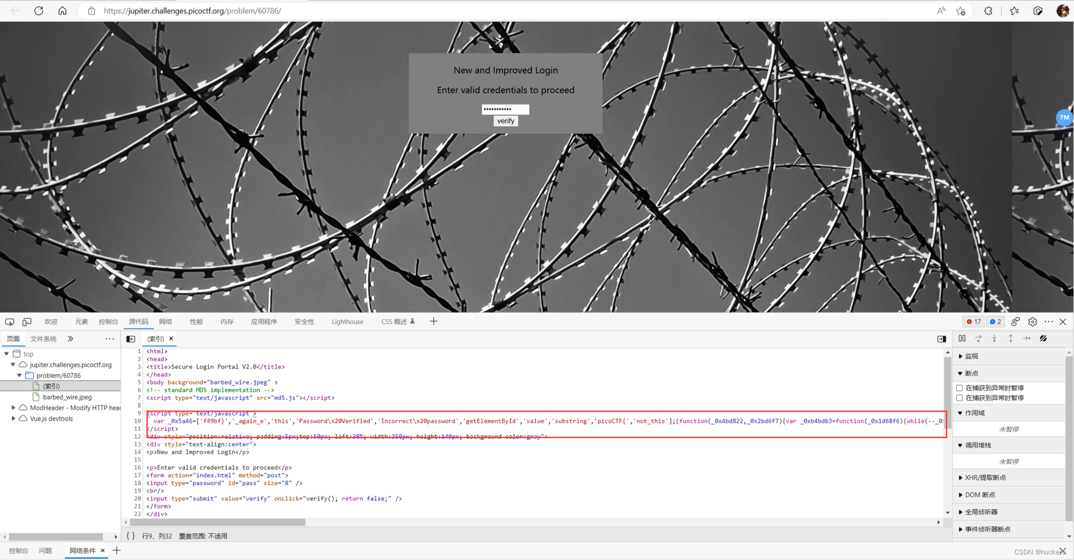The height and width of the screenshot is (560, 1074).
Task: Open the read aloud icon in address bar
Action: point(941,11)
